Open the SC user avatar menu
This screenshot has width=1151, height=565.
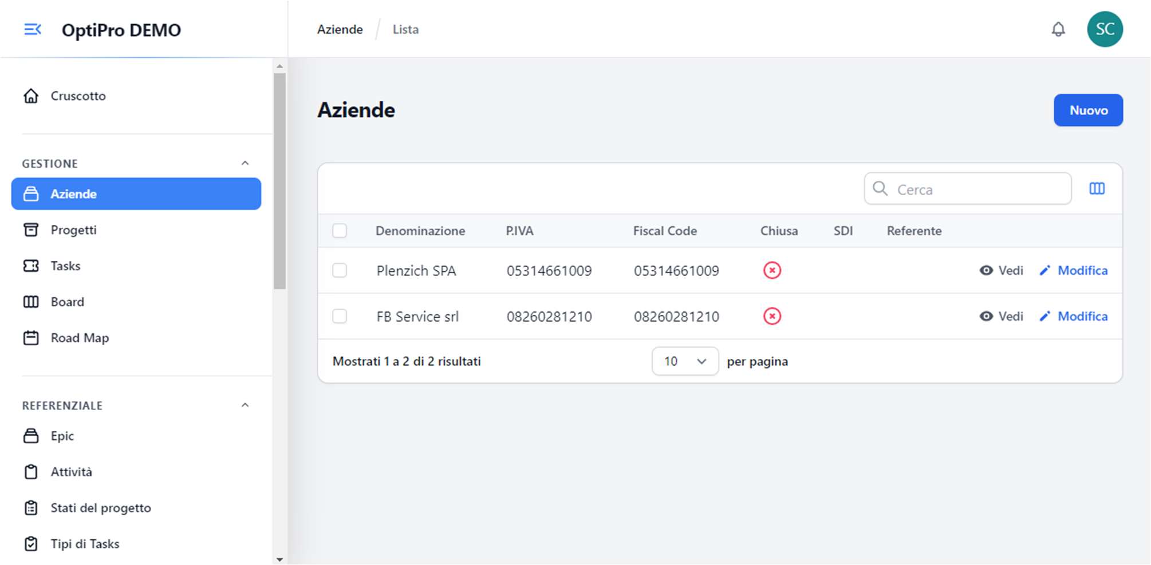point(1104,29)
